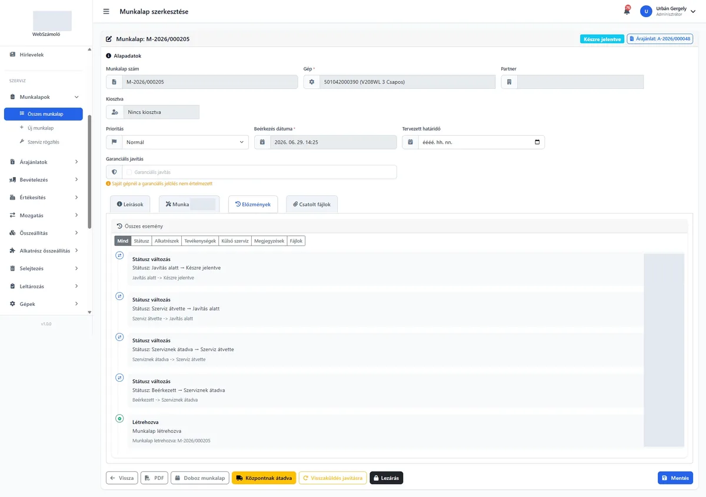Filter events by Megjegyzések
Screen dimensions: 706x497
click(x=269, y=241)
